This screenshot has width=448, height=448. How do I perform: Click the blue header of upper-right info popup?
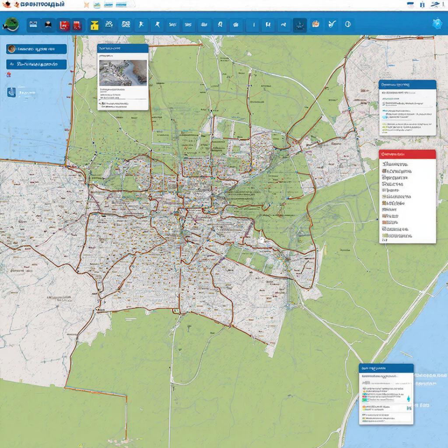pyautogui.click(x=407, y=84)
